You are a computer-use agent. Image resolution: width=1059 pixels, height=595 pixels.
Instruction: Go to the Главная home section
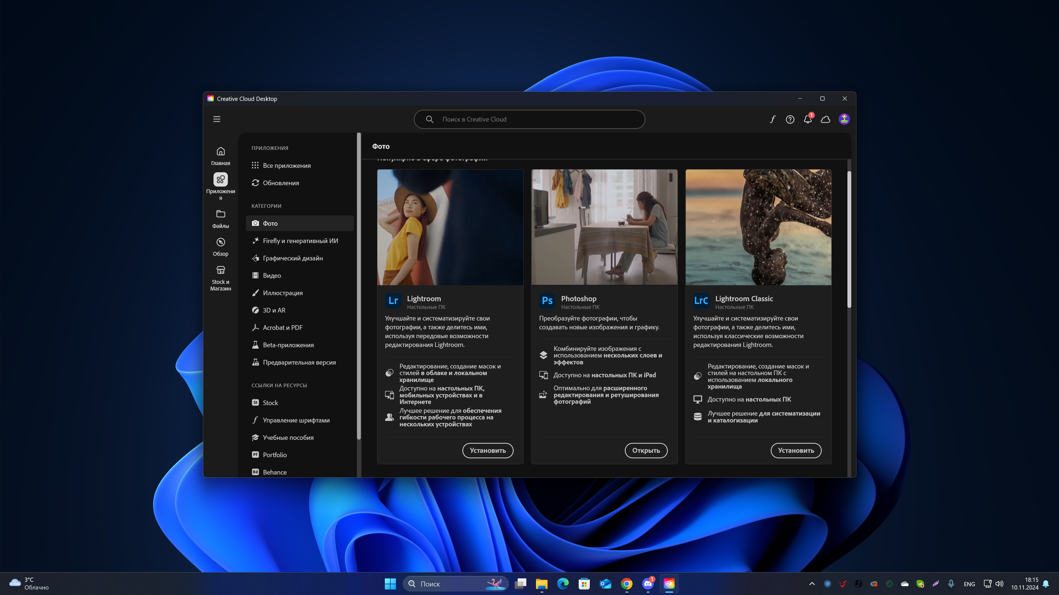(x=221, y=156)
